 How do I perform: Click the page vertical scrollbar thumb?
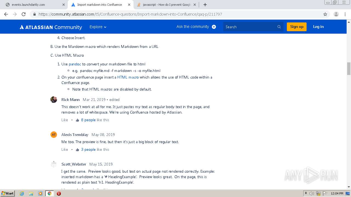click(x=349, y=69)
